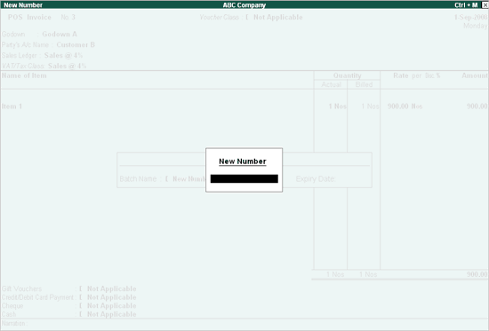489x331 pixels.
Task: Click the Ctrl + M shortcut label
Action: pyautogui.click(x=466, y=5)
